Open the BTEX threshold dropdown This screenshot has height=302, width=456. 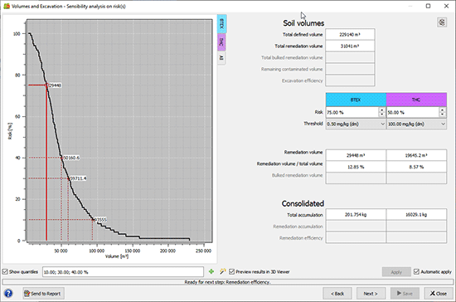(356, 124)
